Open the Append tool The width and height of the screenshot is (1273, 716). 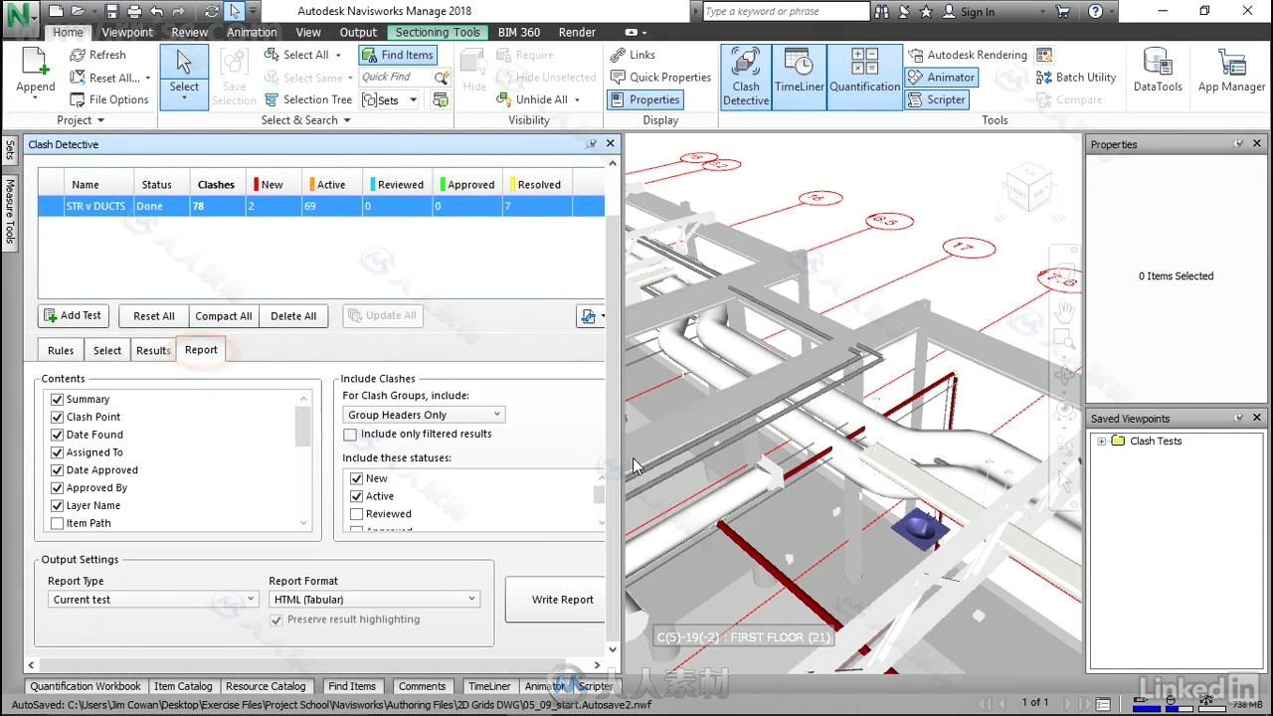click(35, 72)
